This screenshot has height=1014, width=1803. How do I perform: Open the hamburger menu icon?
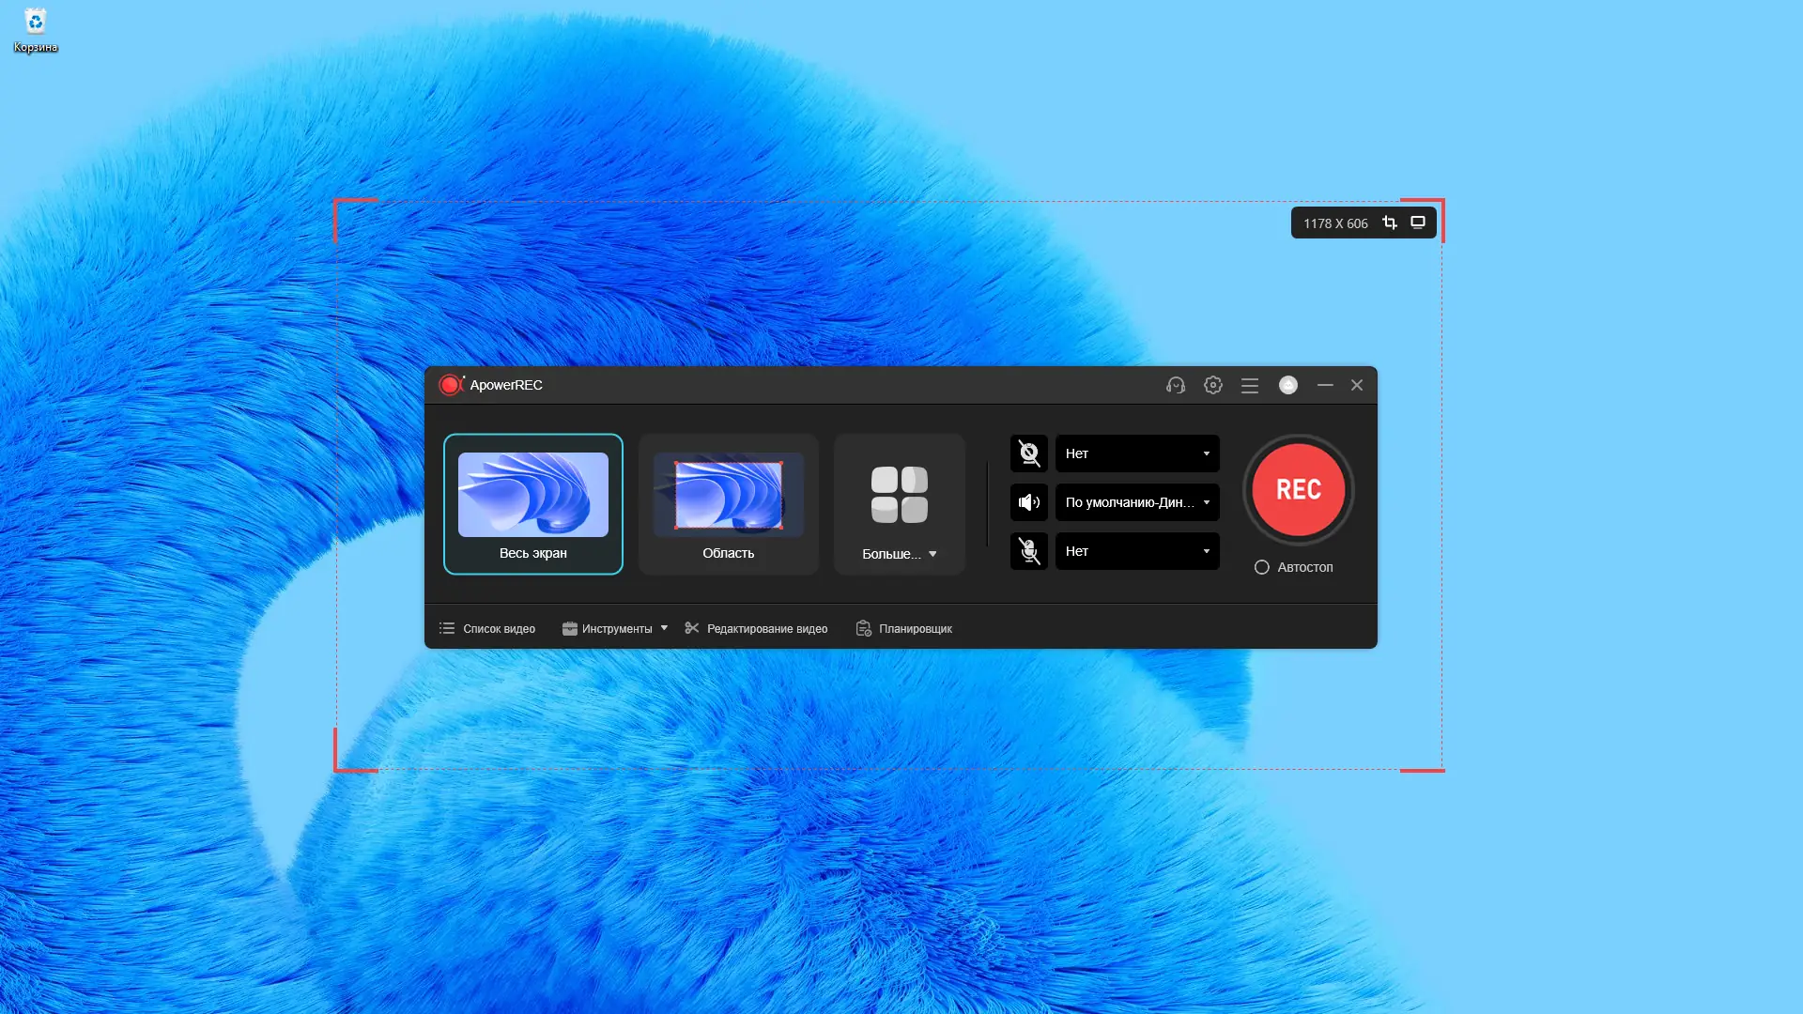(1250, 386)
